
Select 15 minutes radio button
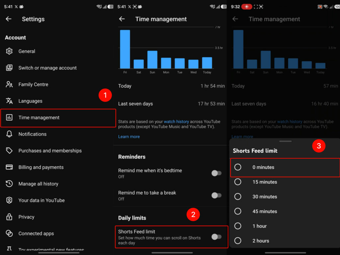238,182
